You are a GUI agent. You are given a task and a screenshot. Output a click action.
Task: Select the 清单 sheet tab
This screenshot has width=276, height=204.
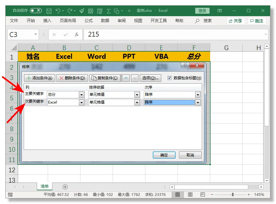pyautogui.click(x=45, y=187)
